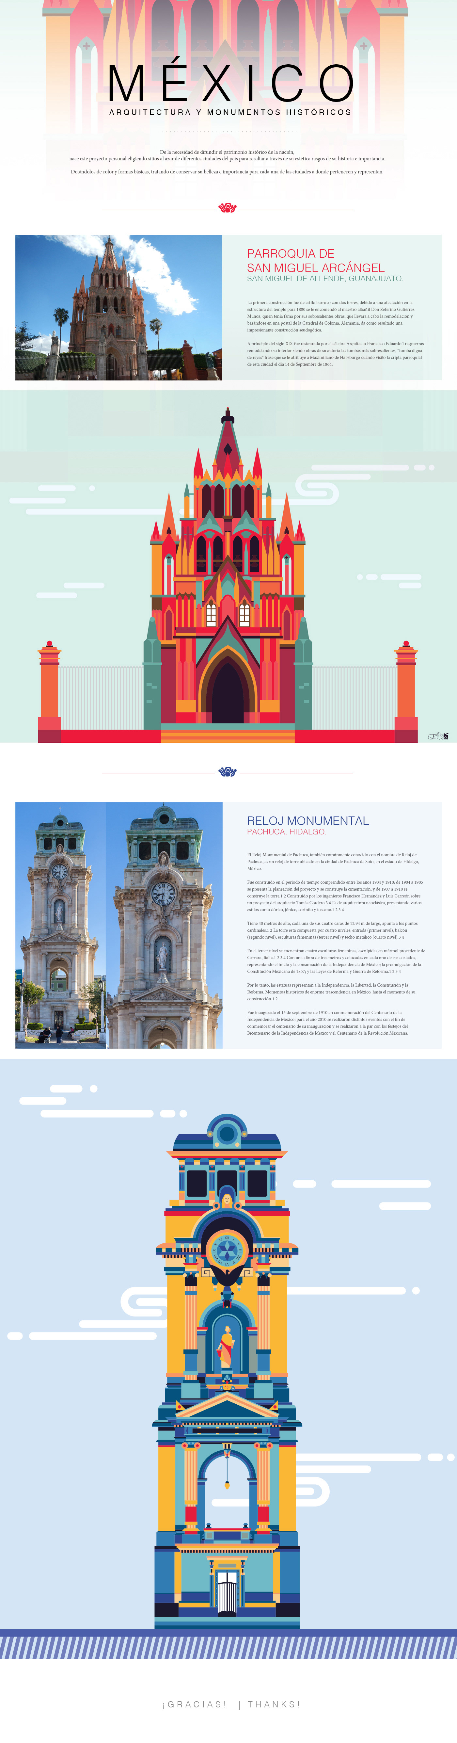Click the '¡Gracias!' text
Image resolution: width=457 pixels, height=1743 pixels.
click(x=195, y=1704)
